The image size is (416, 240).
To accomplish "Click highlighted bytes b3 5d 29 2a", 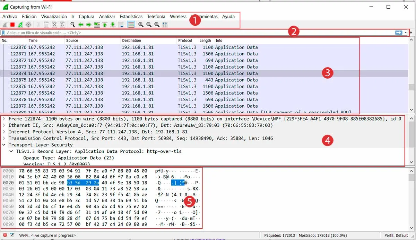I will click(83, 183).
